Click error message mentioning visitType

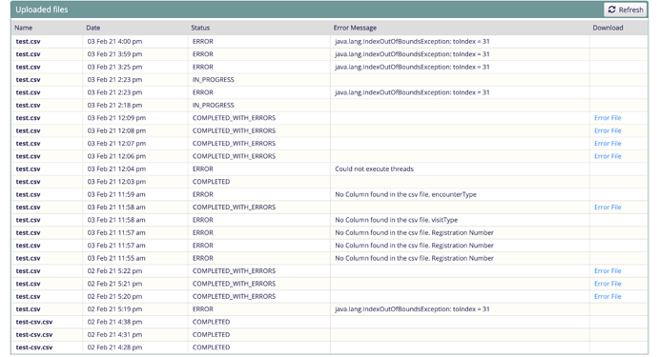tap(396, 220)
